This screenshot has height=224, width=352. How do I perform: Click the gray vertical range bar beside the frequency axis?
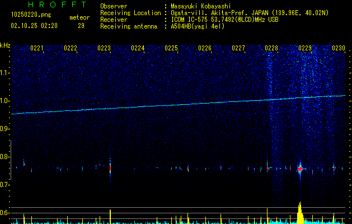(11, 160)
